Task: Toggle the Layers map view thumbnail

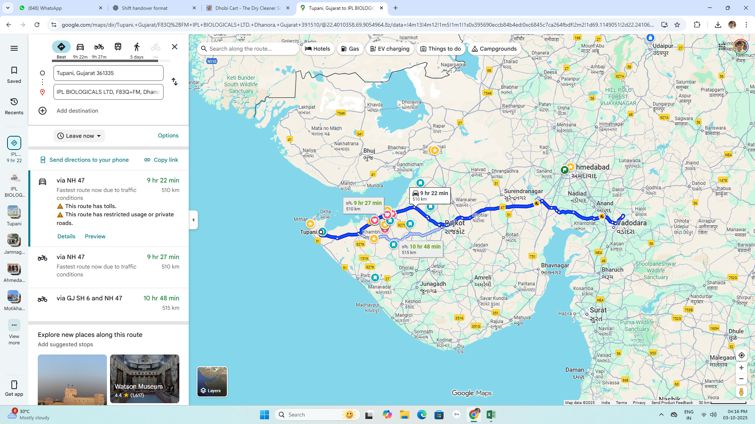Action: click(212, 382)
